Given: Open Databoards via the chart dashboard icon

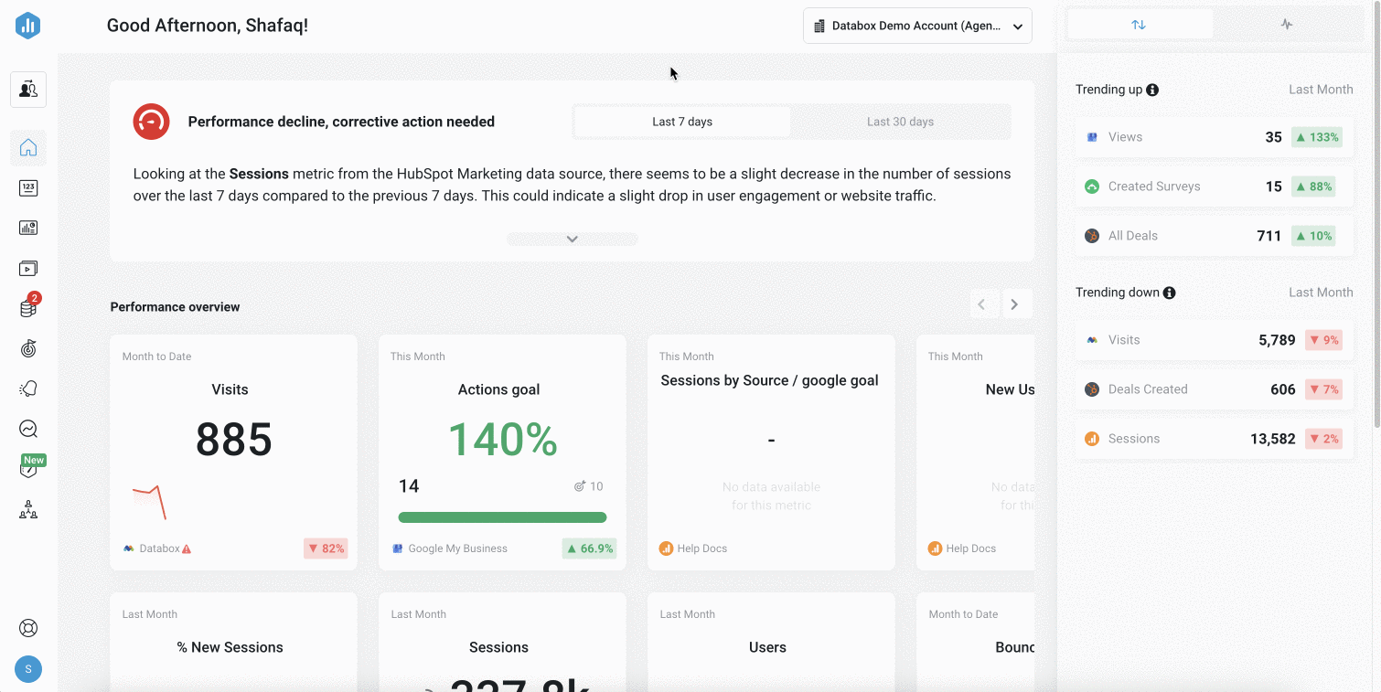Looking at the screenshot, I should pyautogui.click(x=28, y=229).
